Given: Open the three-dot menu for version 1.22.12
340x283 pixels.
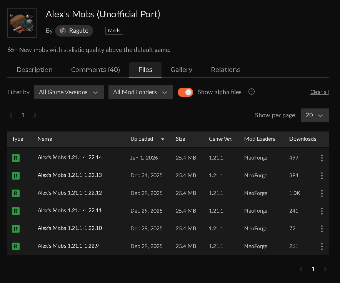Looking at the screenshot, I should [322, 193].
